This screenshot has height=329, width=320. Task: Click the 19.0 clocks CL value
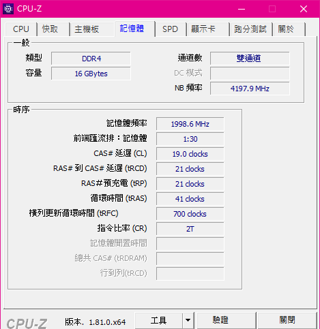point(190,154)
